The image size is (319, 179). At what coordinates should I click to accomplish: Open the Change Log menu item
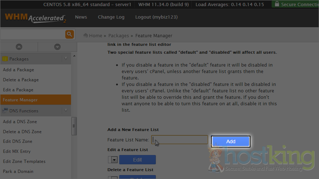click(111, 17)
